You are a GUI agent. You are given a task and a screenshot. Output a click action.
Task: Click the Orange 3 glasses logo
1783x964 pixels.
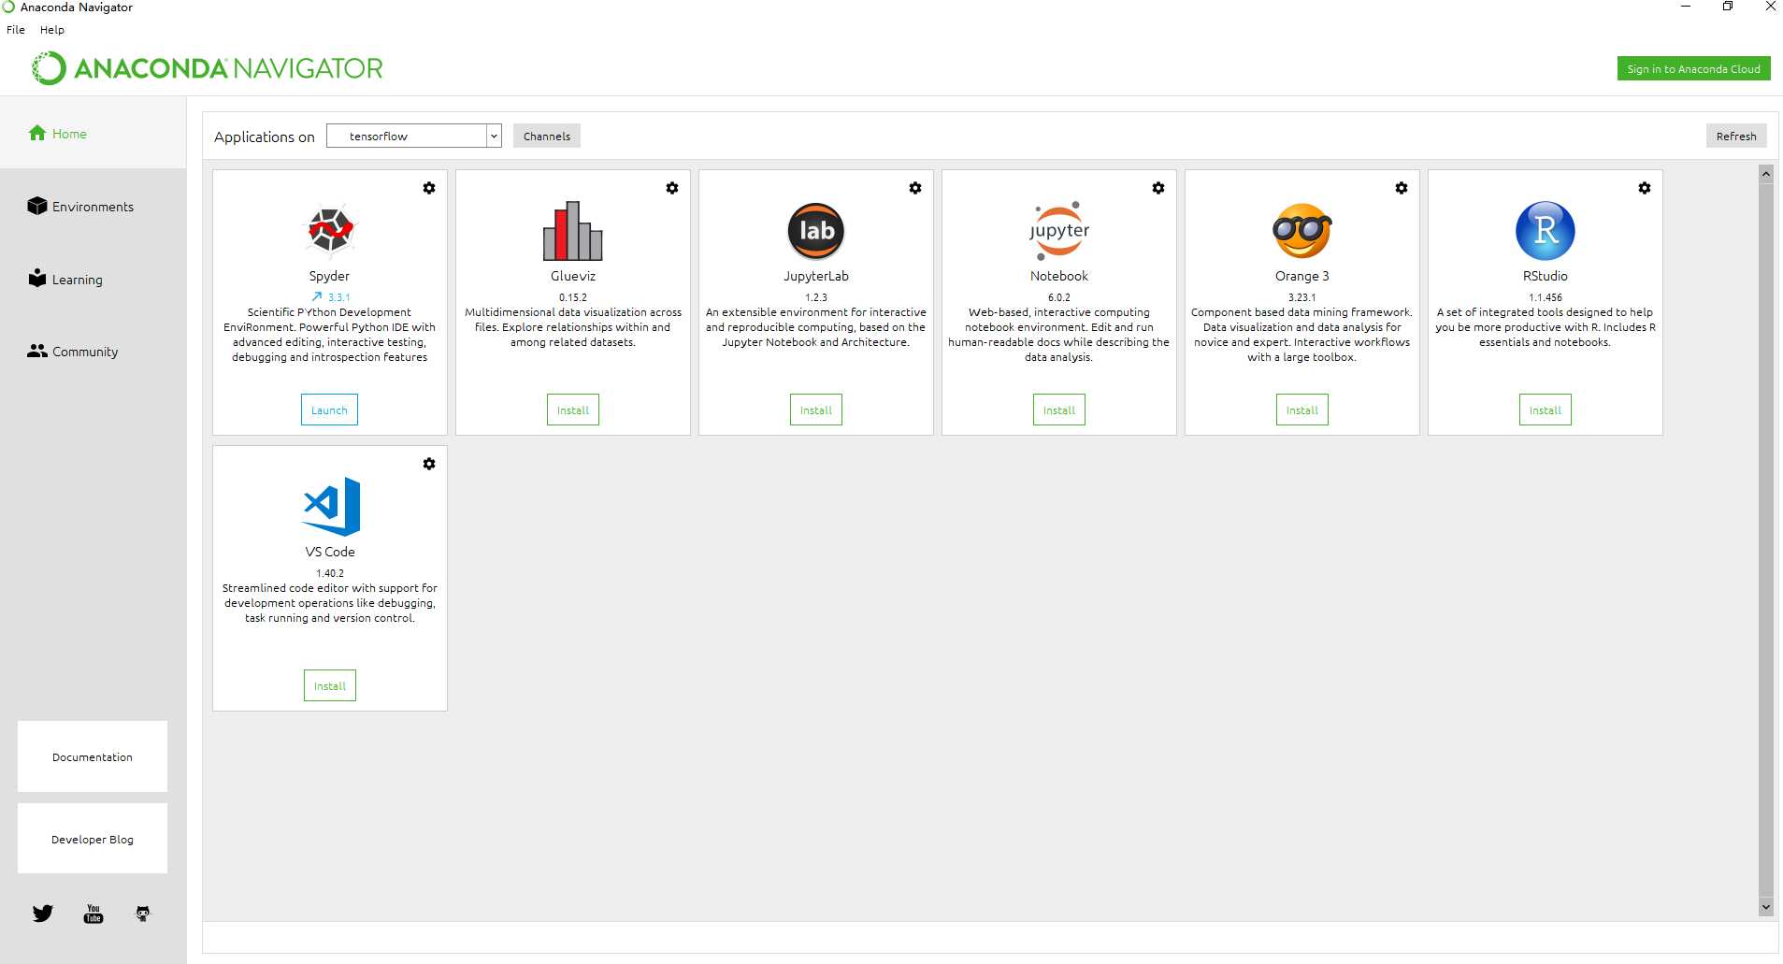point(1302,231)
